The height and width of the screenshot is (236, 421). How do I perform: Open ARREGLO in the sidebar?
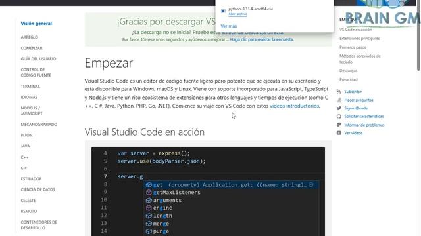(30, 37)
